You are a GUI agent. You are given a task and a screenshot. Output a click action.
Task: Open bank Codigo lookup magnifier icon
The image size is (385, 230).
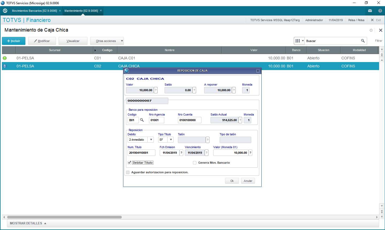coord(142,120)
